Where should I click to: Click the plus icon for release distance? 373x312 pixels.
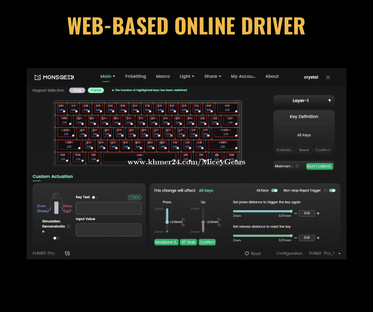tap(318, 238)
